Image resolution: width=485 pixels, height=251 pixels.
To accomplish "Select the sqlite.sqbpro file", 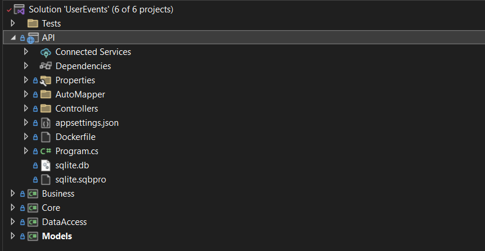I will [x=81, y=180].
